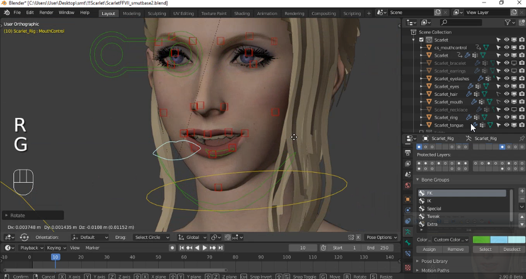This screenshot has width=526, height=279.
Task: Add a new bone group with plus
Action: pyautogui.click(x=522, y=191)
